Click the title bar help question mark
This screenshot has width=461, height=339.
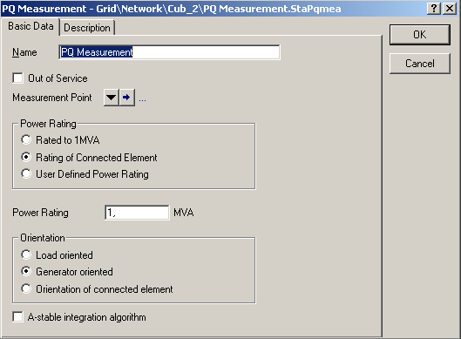(x=434, y=8)
